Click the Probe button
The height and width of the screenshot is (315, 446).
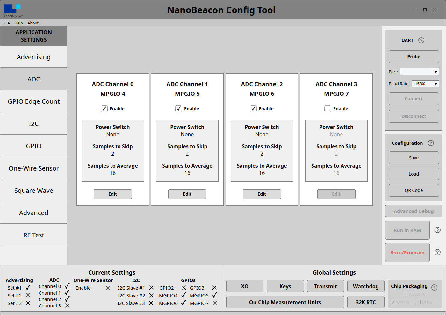point(414,57)
